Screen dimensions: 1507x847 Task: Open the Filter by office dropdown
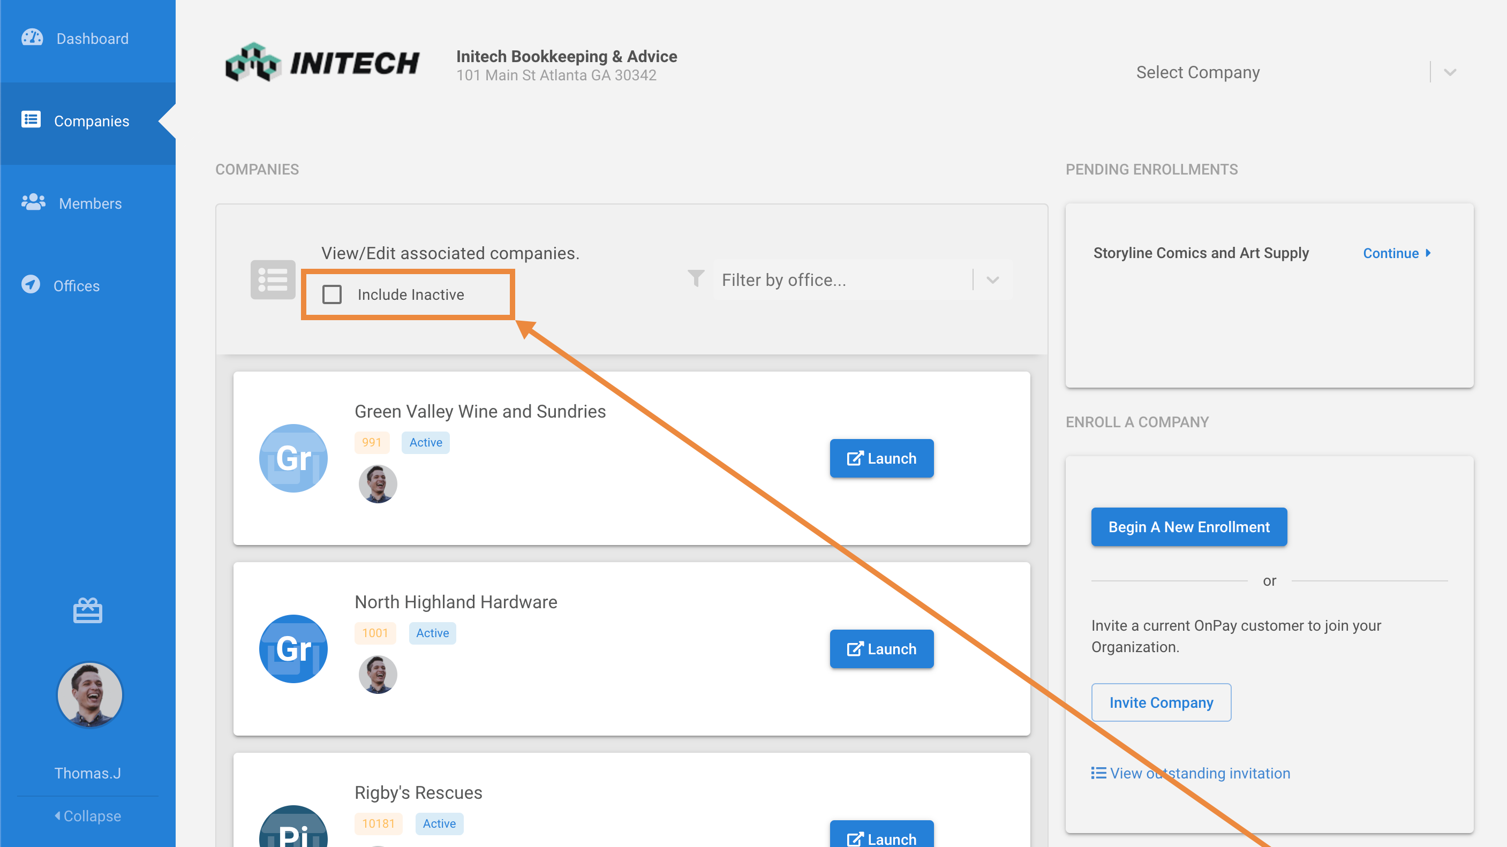(863, 280)
